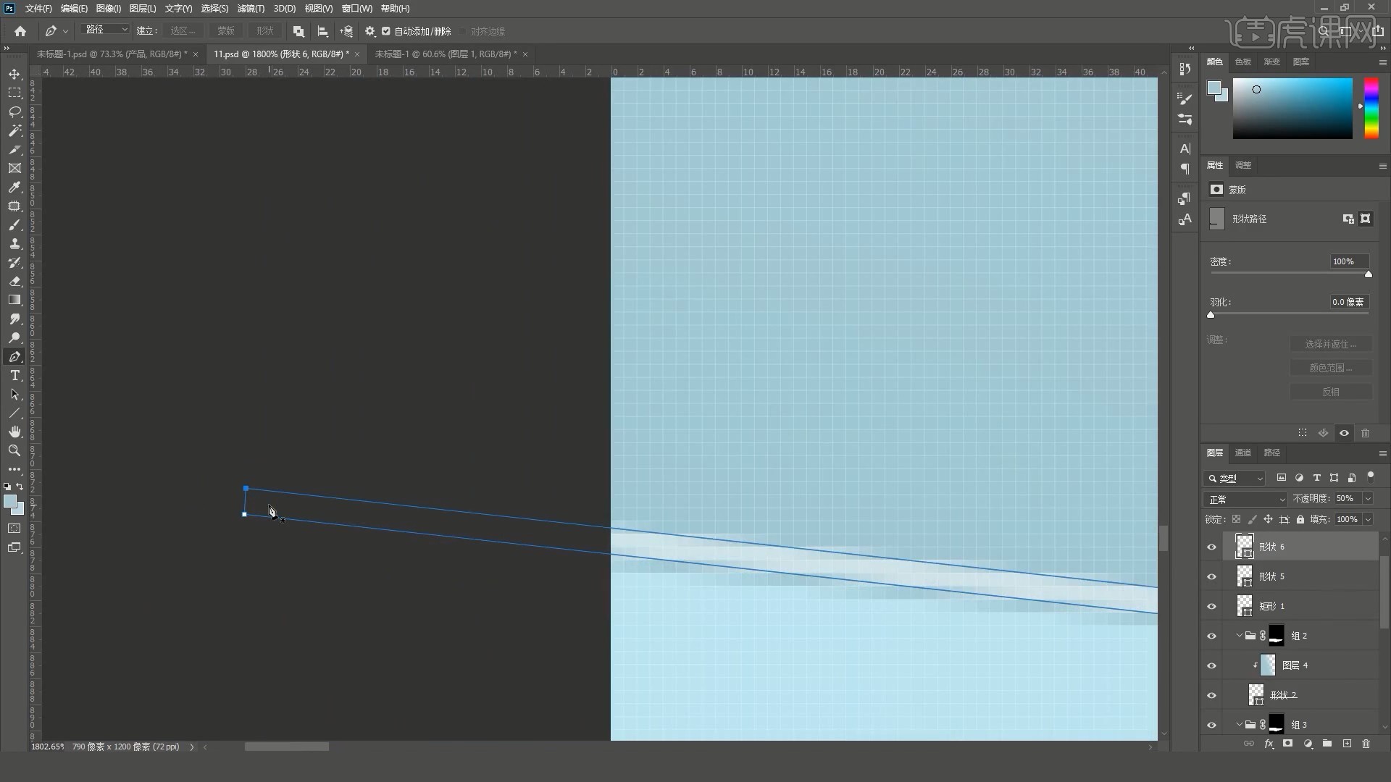
Task: Hide the 矩形 1 layer
Action: (1211, 607)
